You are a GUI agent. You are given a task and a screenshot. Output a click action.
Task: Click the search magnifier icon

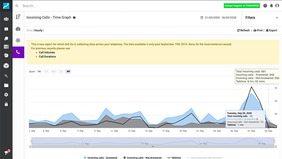(x=17, y=6)
